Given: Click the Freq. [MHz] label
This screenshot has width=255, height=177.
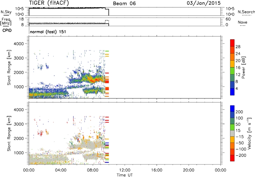Looking at the screenshot, I should [x=6, y=22].
